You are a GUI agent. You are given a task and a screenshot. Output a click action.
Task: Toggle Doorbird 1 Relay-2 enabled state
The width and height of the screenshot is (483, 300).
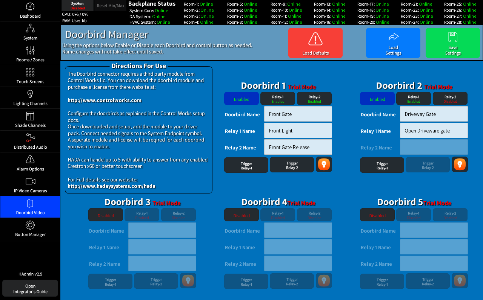314,99
